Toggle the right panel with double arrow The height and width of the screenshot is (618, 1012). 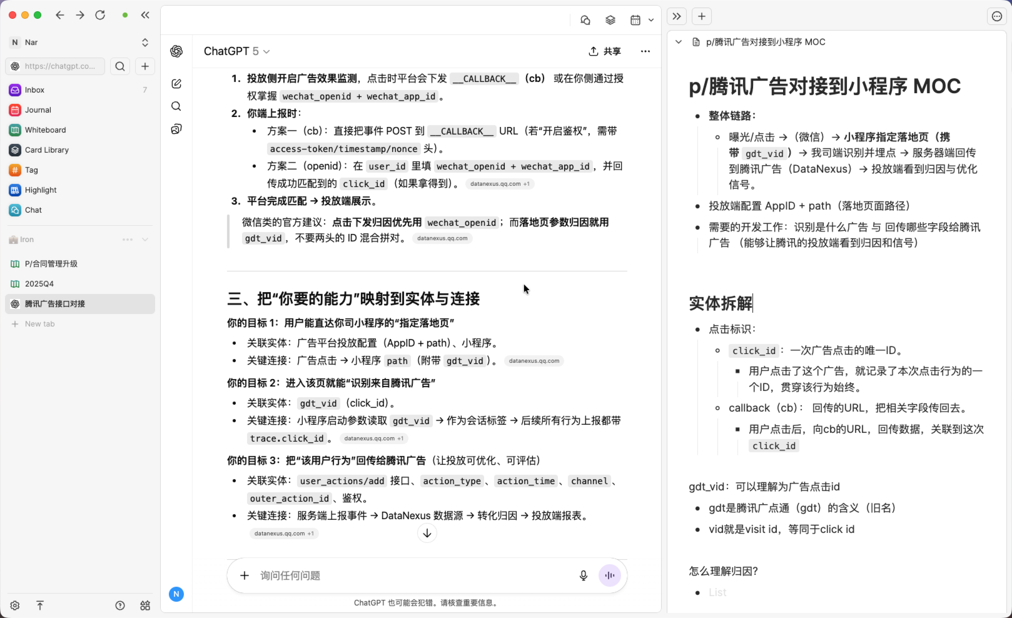(677, 16)
